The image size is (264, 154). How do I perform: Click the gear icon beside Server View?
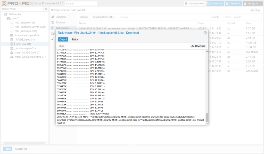[x=46, y=9]
